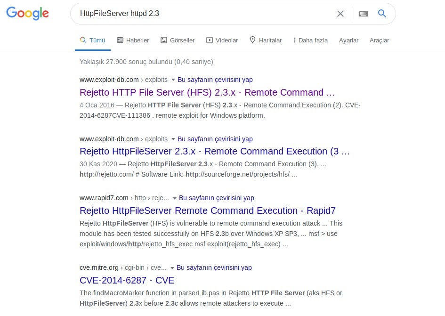Clear the search box with X icon

[x=340, y=14]
